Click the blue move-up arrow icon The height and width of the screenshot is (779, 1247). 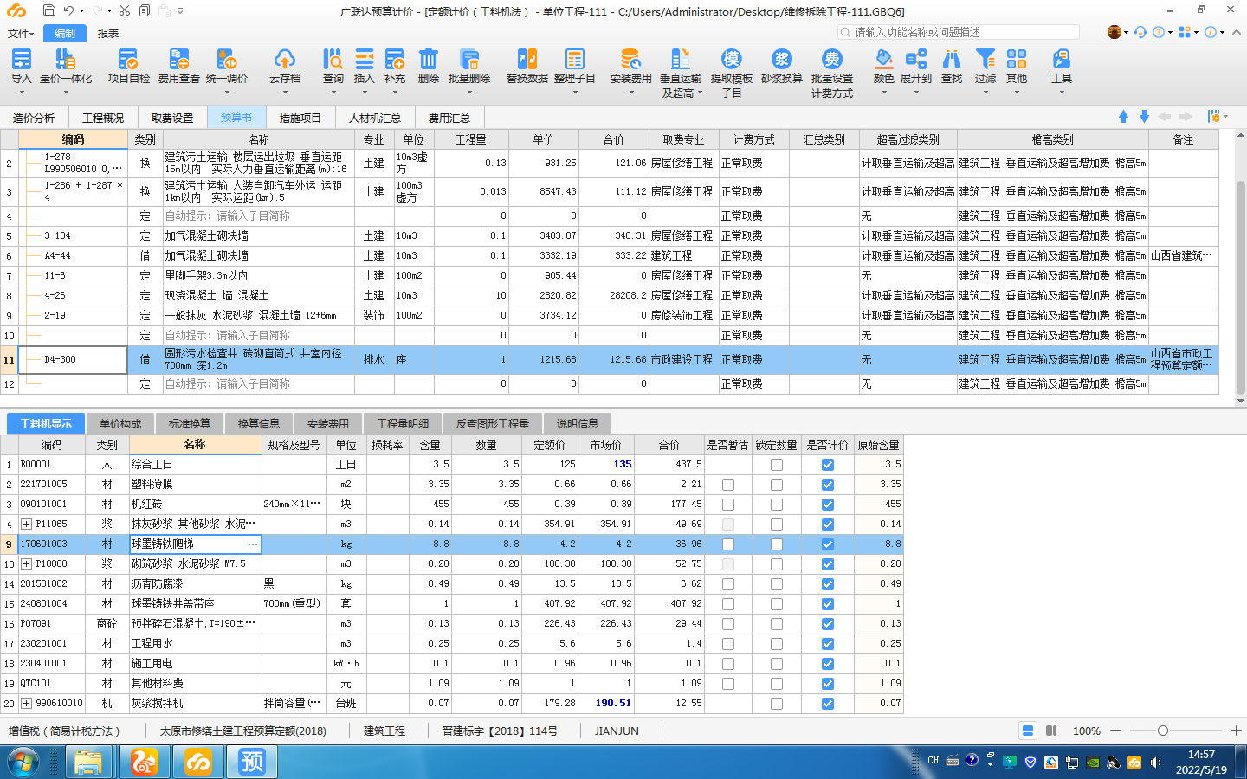[1123, 117]
